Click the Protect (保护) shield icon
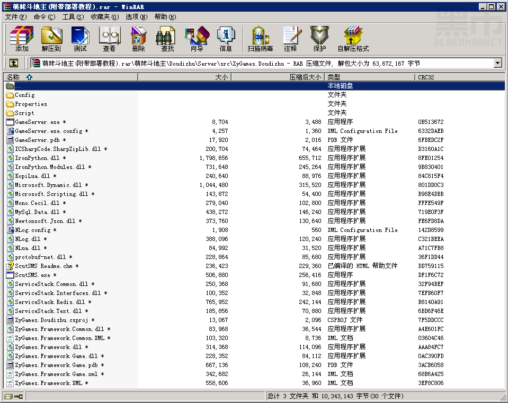This screenshot has height=403, width=508. click(319, 39)
